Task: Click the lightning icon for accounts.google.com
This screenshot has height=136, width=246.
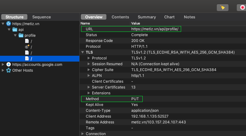Action: [x=9, y=64]
